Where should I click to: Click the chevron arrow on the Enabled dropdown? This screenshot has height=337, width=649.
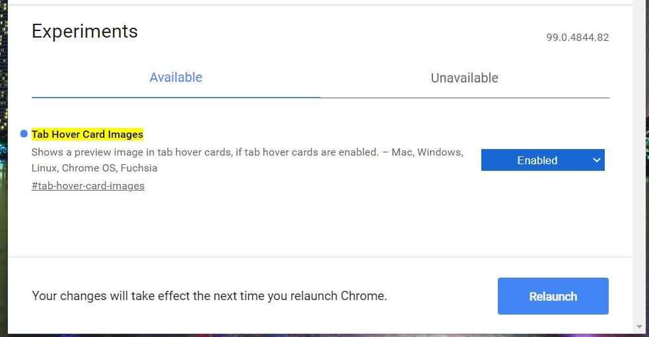tap(597, 160)
